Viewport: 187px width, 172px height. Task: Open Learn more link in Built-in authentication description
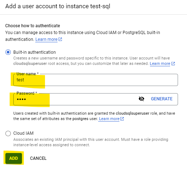pos(160,63)
